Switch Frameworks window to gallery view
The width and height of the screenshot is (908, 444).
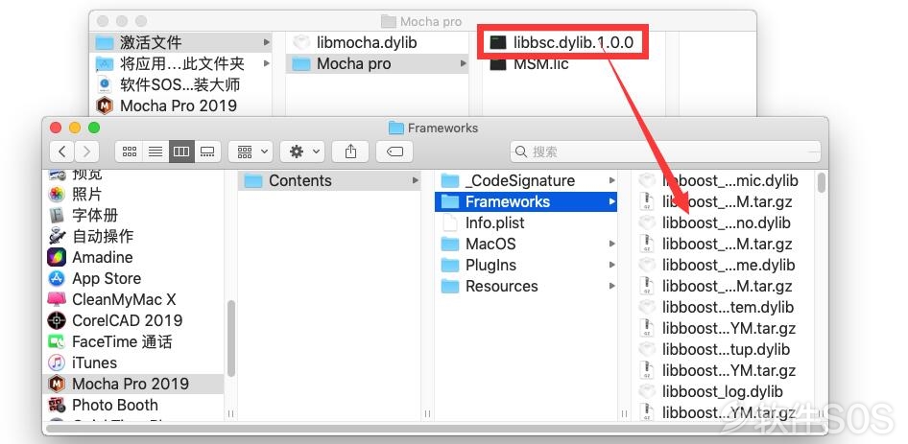[x=207, y=152]
